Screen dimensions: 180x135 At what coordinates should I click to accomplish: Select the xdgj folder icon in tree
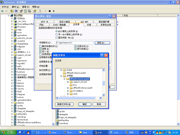tap(15, 30)
